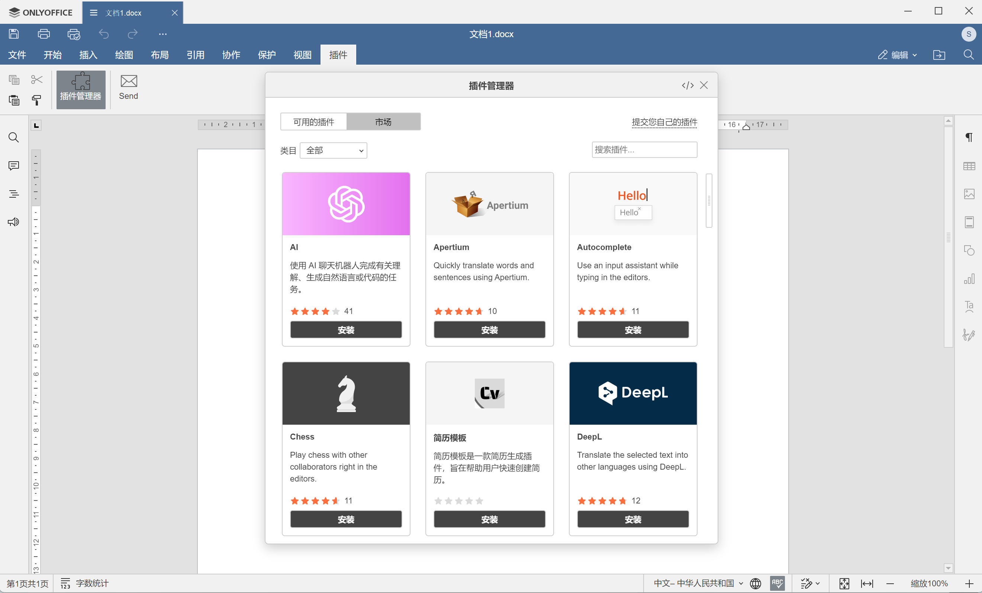Image resolution: width=982 pixels, height=593 pixels.
Task: Open the 编辑 editing mode dropdown
Action: [x=897, y=55]
